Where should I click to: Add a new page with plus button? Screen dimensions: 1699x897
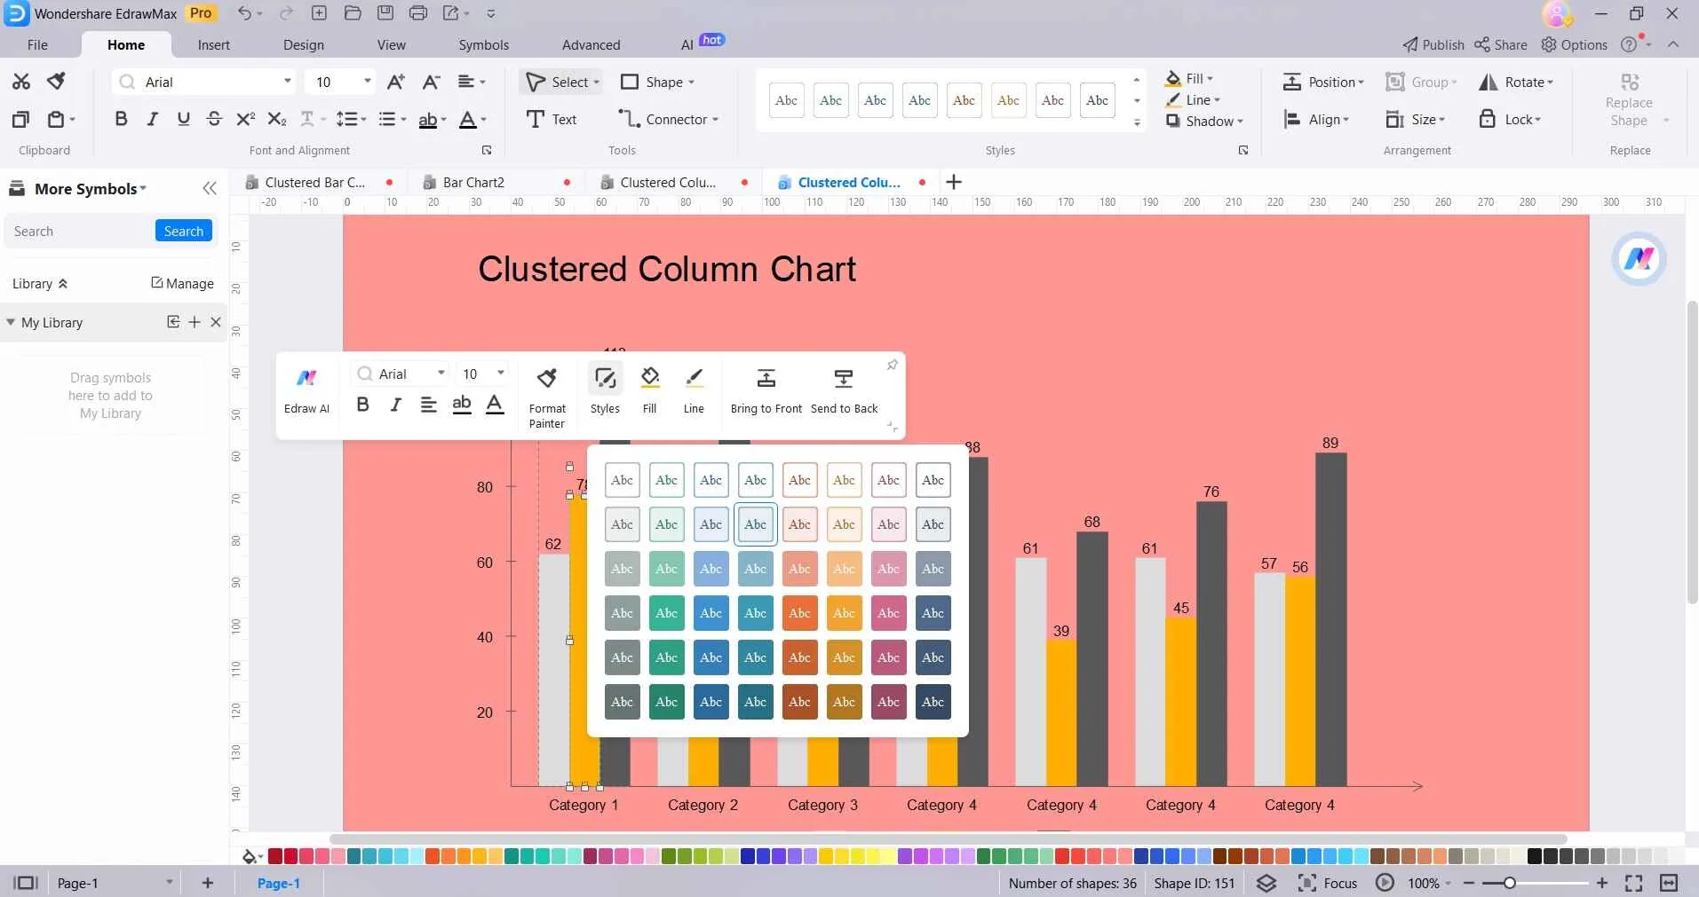207,883
